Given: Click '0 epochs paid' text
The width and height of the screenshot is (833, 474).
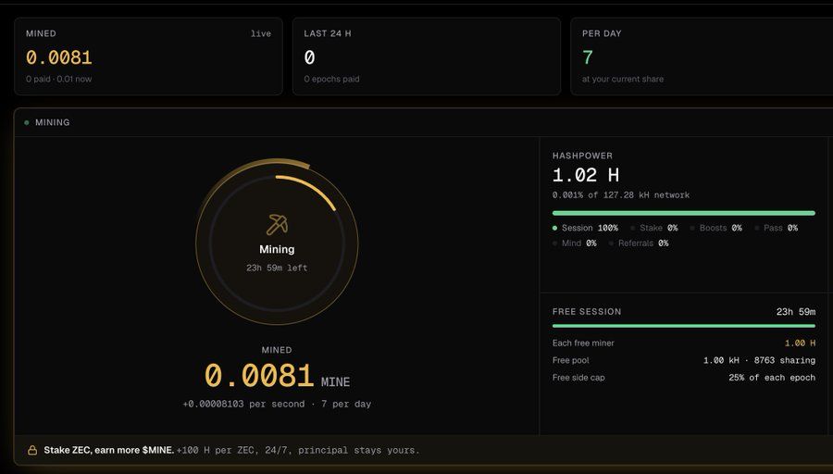Looking at the screenshot, I should [x=331, y=79].
